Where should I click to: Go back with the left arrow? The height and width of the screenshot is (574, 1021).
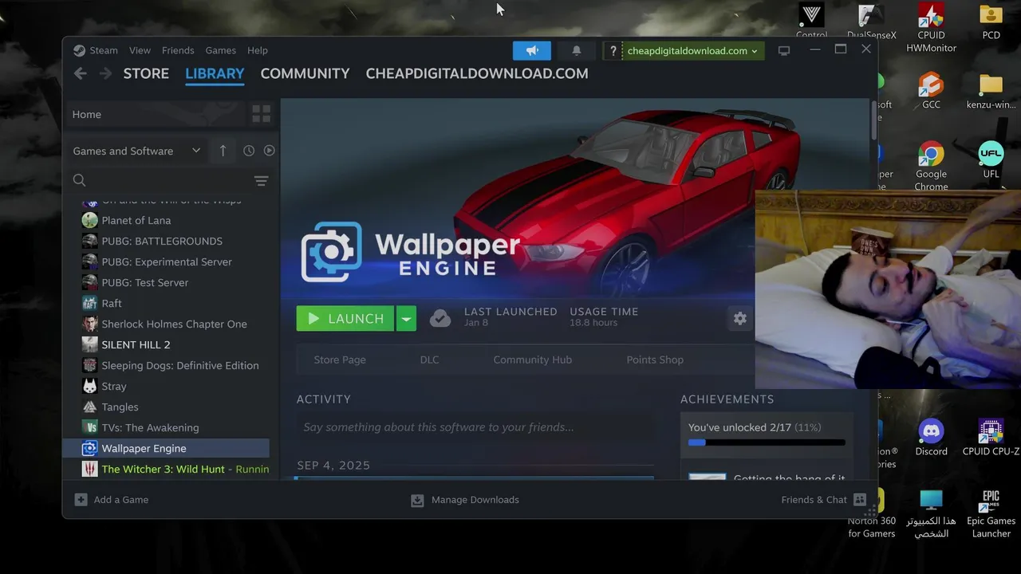pos(80,73)
